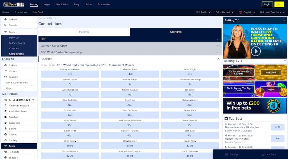288x159 pixels.
Task: Open the Odds Format dropdown
Action: pyautogui.click(x=225, y=12)
